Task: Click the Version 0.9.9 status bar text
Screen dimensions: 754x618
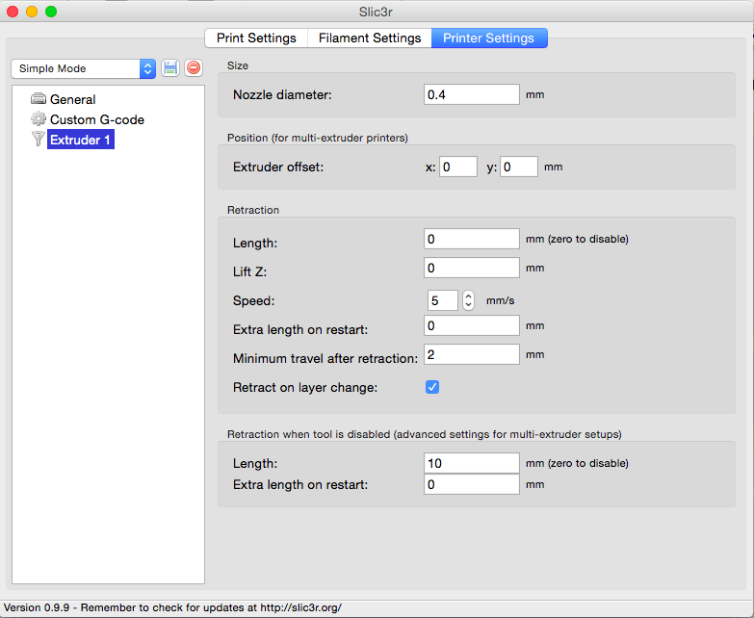Action: (x=172, y=607)
